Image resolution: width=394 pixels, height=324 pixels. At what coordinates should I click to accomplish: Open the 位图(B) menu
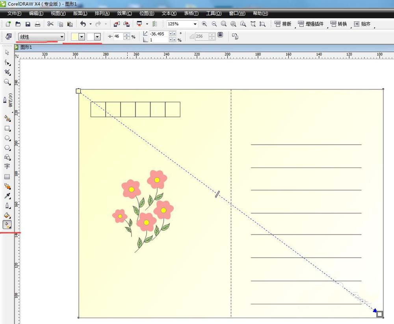147,13
